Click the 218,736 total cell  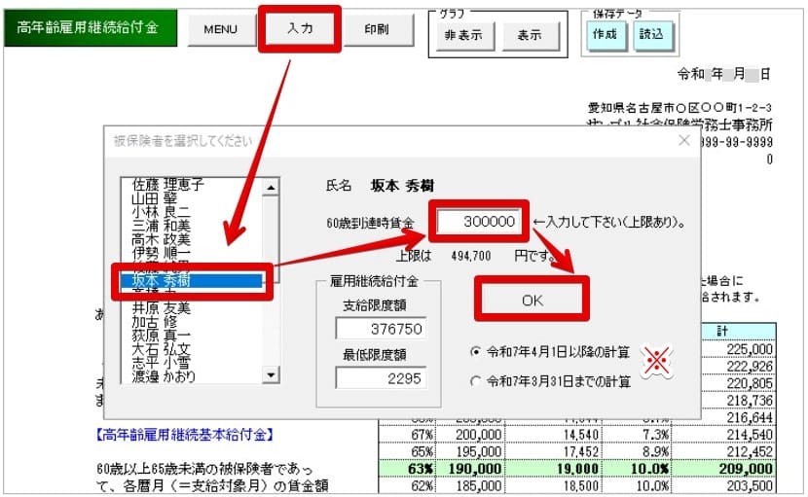(739, 401)
